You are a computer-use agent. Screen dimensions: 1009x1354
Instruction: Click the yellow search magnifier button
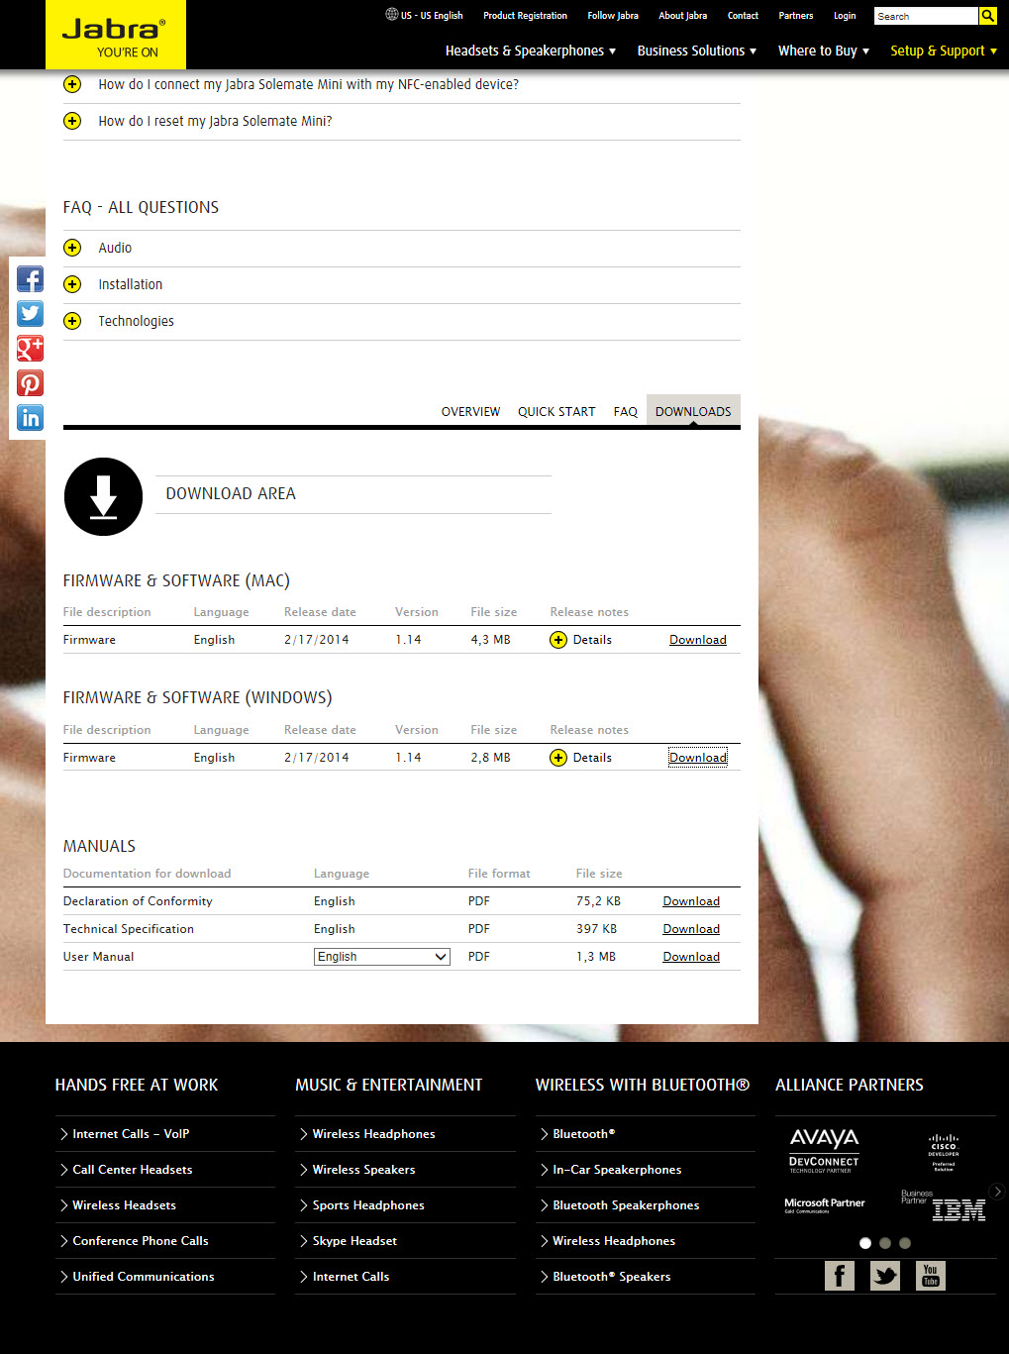pos(987,16)
